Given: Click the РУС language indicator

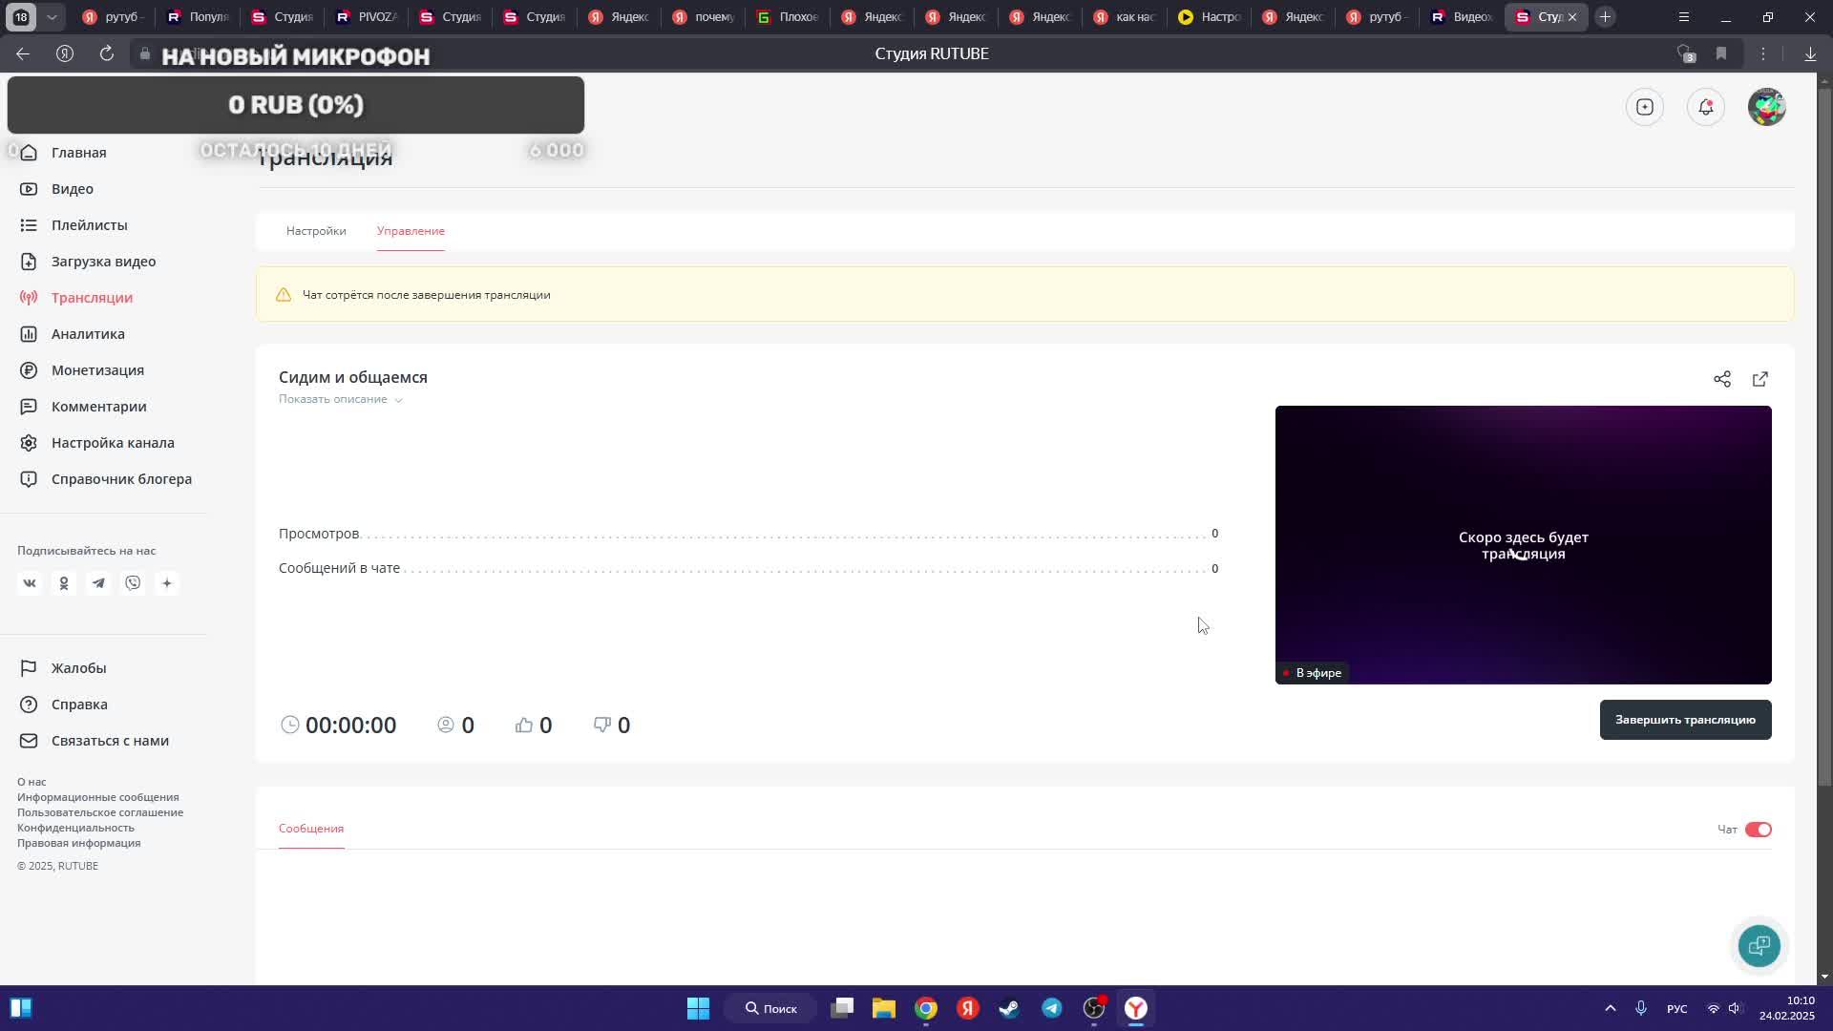Looking at the screenshot, I should pyautogui.click(x=1676, y=1009).
